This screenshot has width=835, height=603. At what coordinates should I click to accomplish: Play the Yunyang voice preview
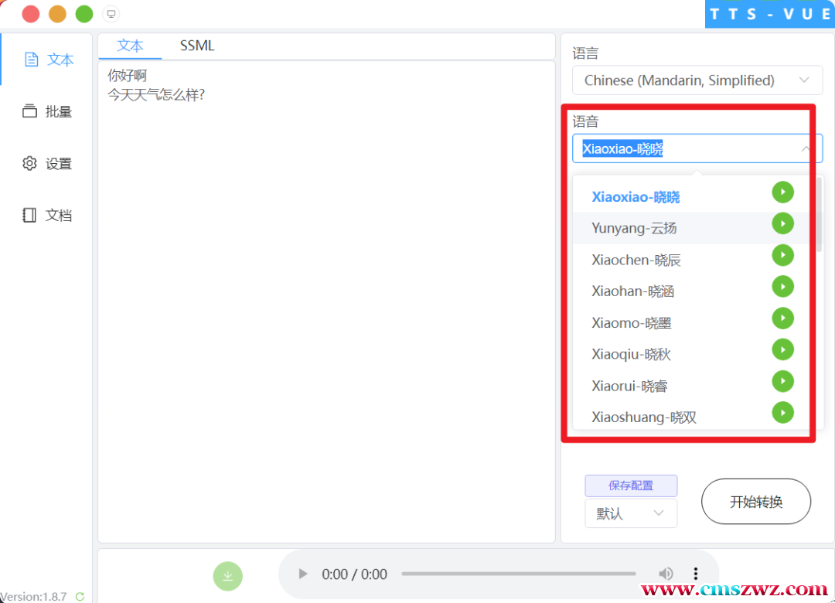pyautogui.click(x=782, y=223)
